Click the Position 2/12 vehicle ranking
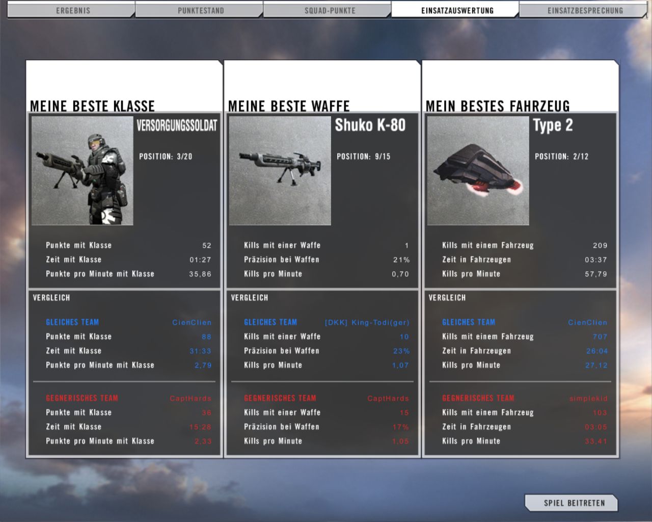The width and height of the screenshot is (652, 522). [x=561, y=156]
